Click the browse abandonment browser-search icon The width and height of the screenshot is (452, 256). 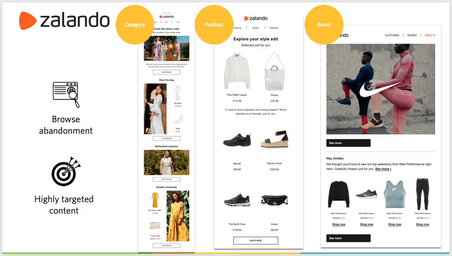66,94
